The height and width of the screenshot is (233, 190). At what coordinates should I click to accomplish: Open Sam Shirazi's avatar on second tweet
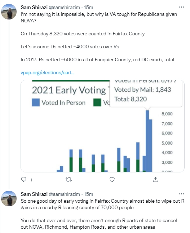[9, 198]
